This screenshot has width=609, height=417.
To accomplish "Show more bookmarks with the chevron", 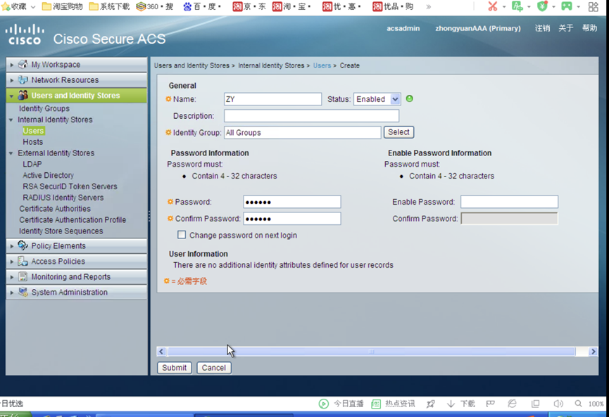I will (428, 6).
